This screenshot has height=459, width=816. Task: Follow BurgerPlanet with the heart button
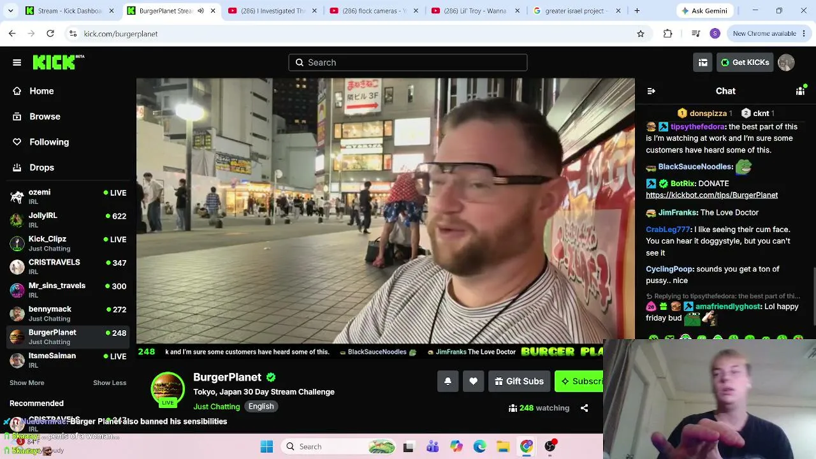coord(473,381)
